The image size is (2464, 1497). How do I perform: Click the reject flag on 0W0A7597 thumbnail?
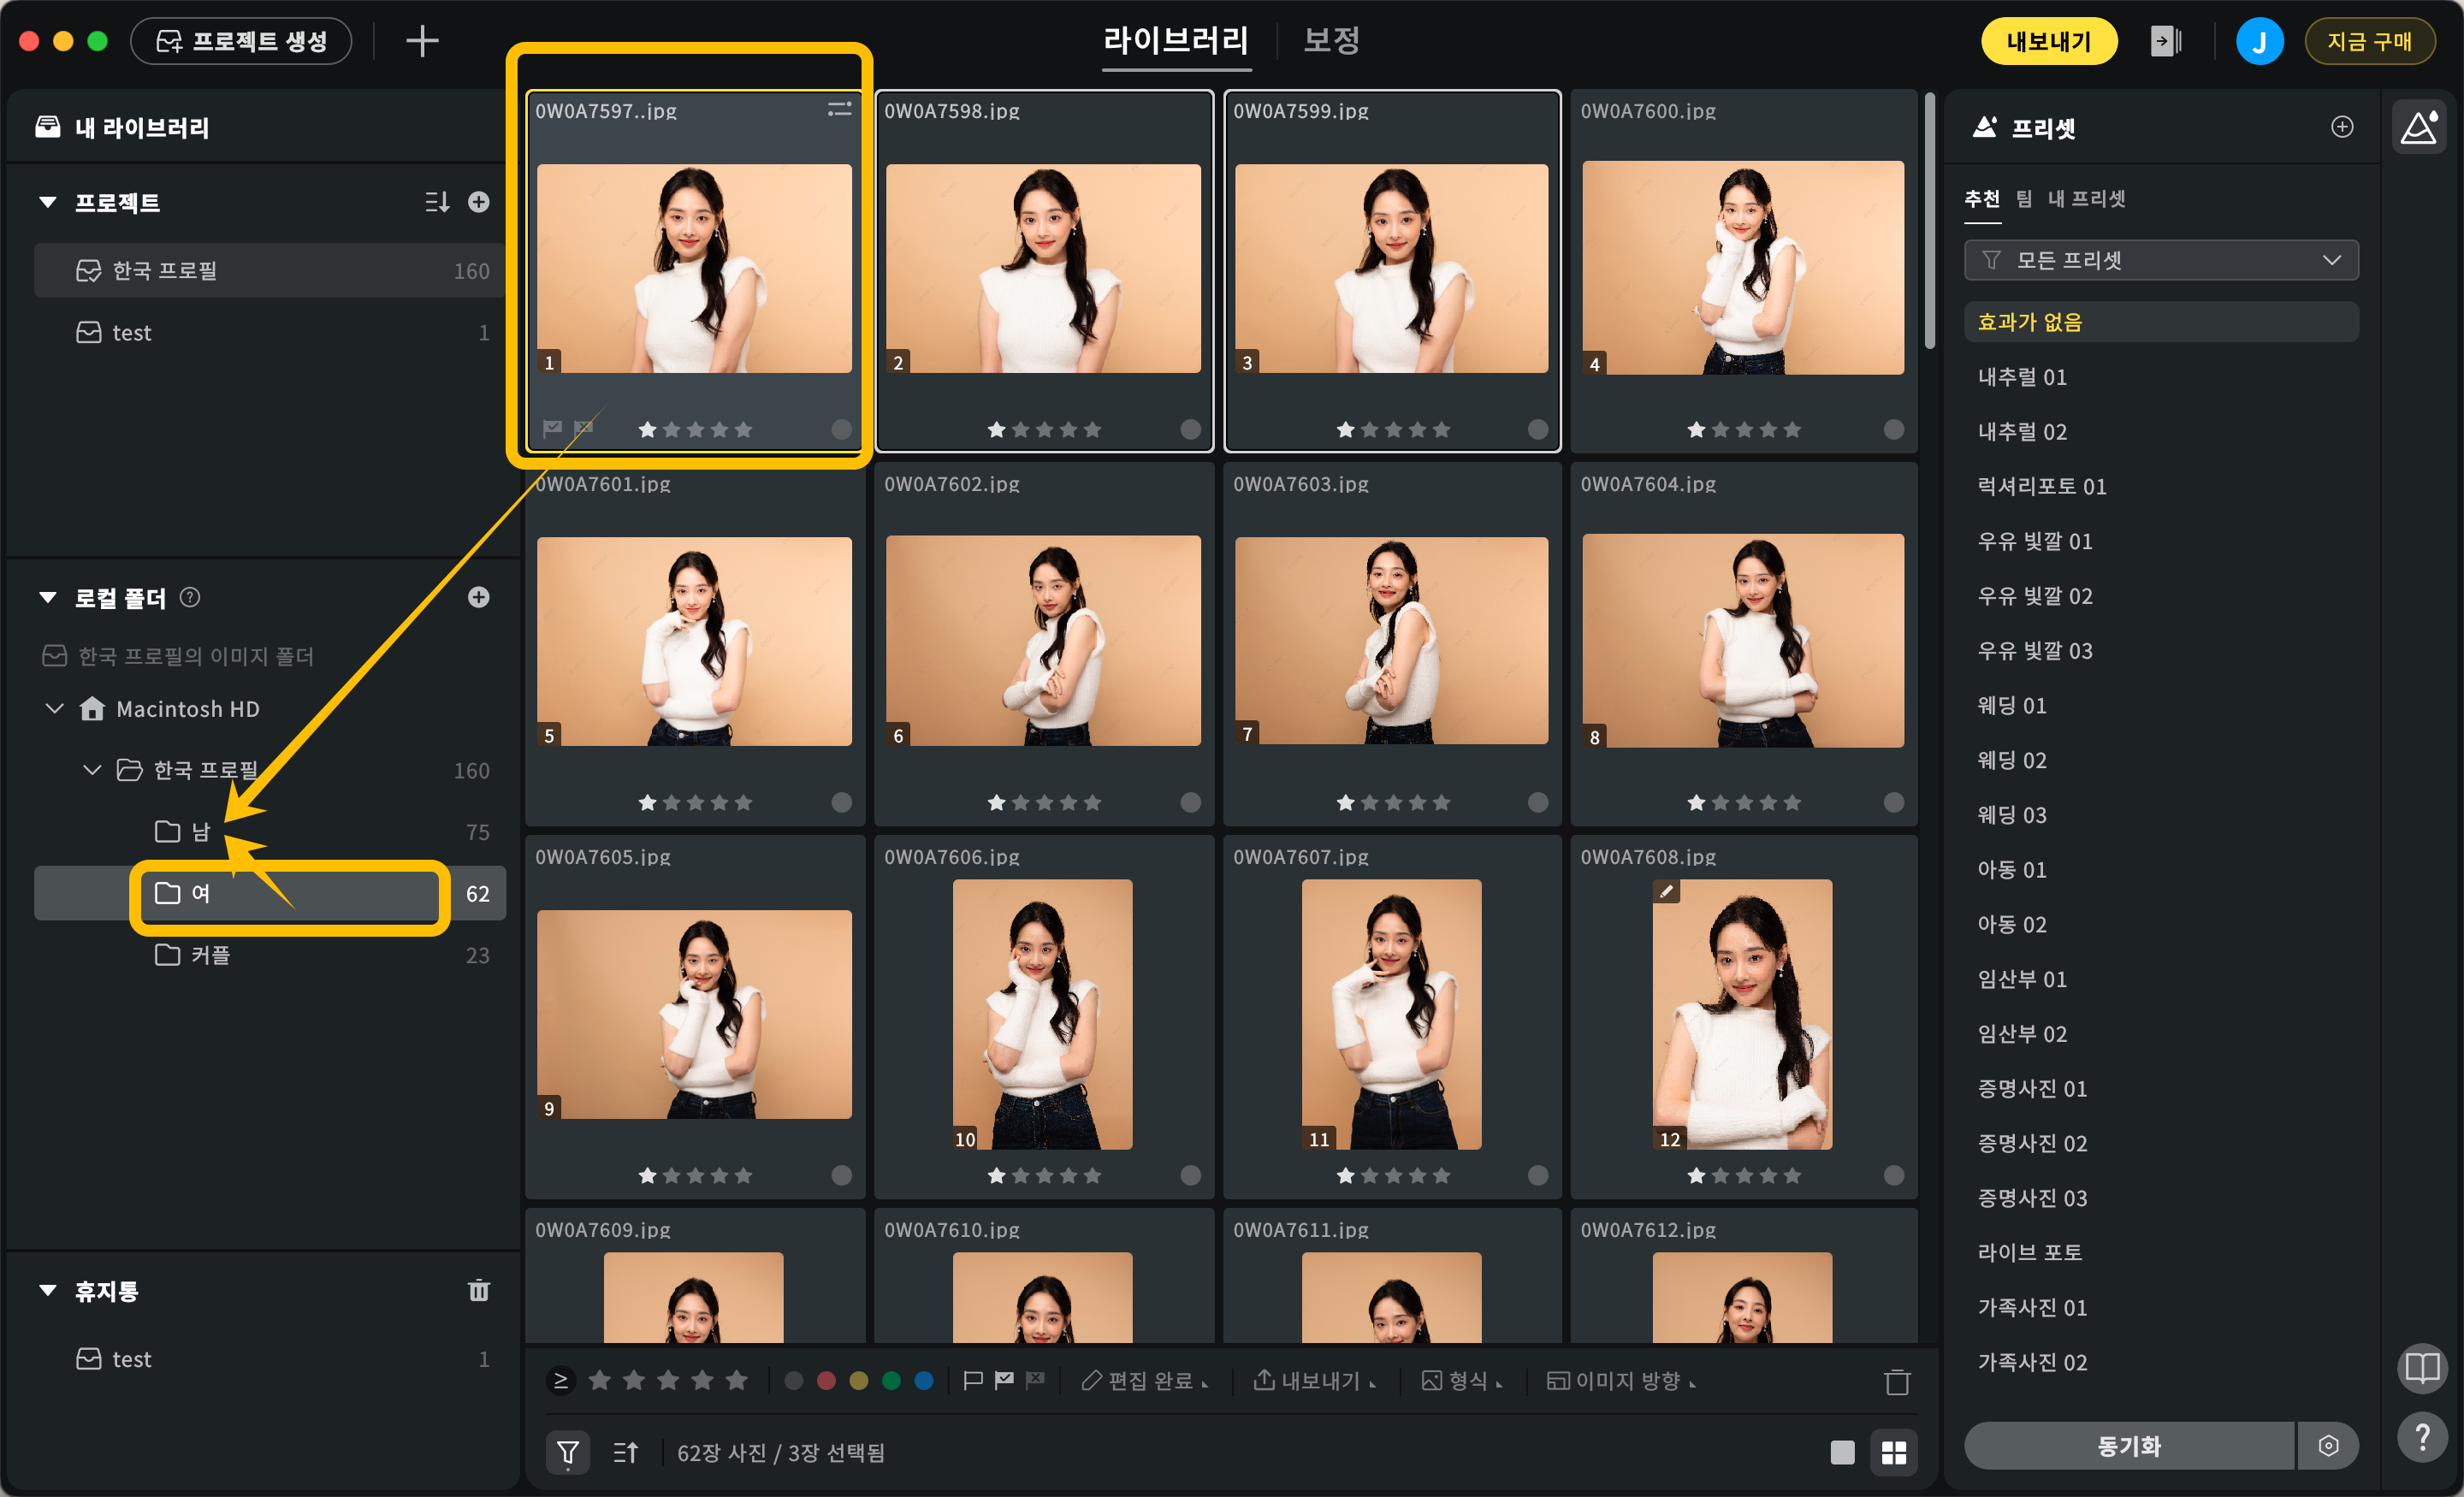pos(584,428)
